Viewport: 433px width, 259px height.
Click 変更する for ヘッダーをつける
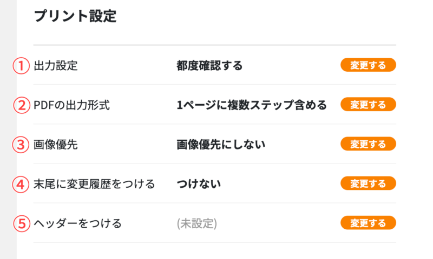[368, 223]
